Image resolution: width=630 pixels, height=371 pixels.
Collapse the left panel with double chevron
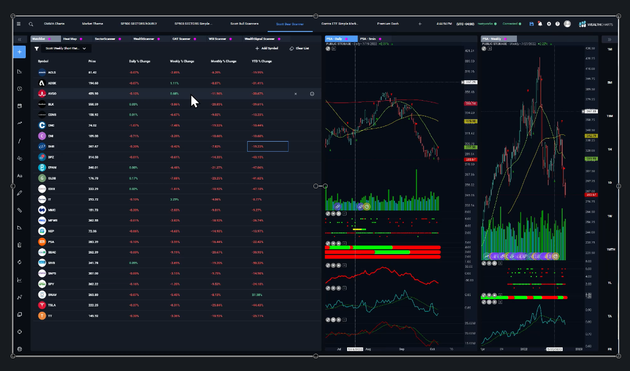tap(19, 39)
